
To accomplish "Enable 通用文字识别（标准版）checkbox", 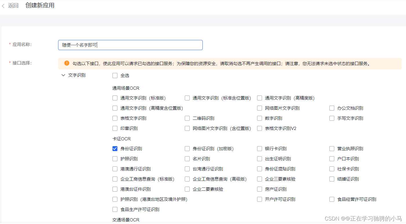I will [x=115, y=98].
